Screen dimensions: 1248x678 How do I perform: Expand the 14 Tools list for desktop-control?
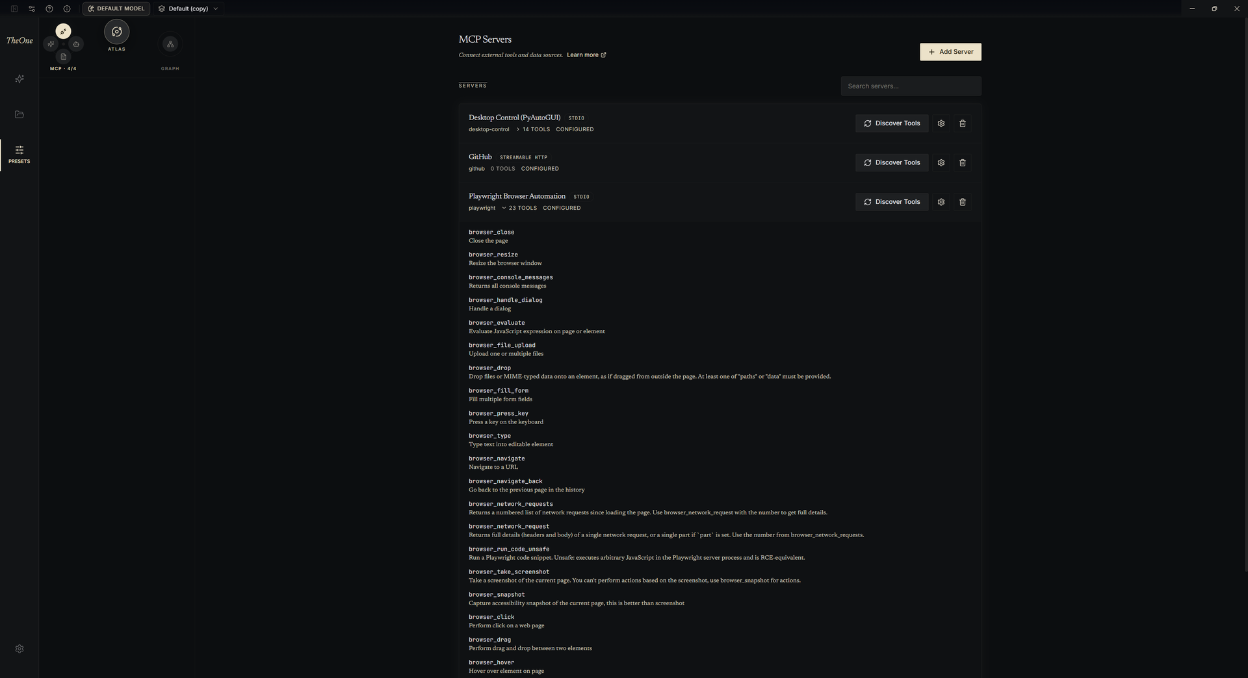532,129
